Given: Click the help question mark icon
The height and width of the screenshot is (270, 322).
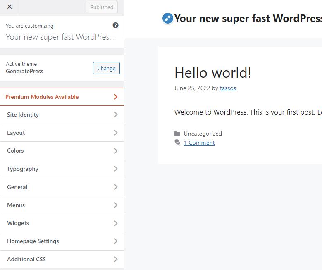Looking at the screenshot, I should [115, 25].
